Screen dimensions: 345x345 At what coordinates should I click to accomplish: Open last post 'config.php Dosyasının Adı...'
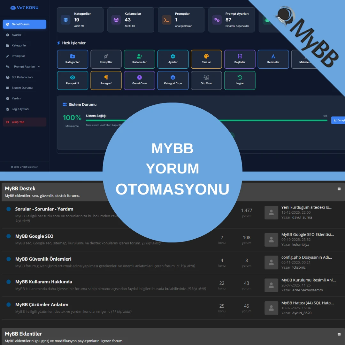(x=306, y=257)
